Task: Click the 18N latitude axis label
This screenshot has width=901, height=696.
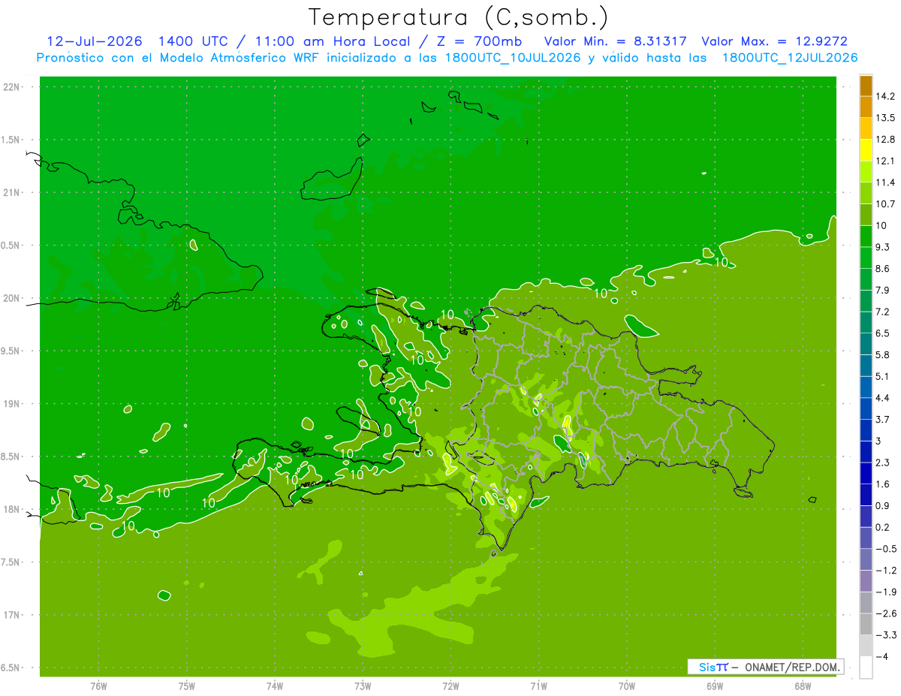Action: [12, 509]
